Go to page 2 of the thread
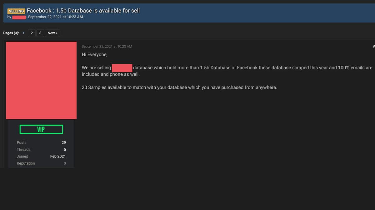 31,33
